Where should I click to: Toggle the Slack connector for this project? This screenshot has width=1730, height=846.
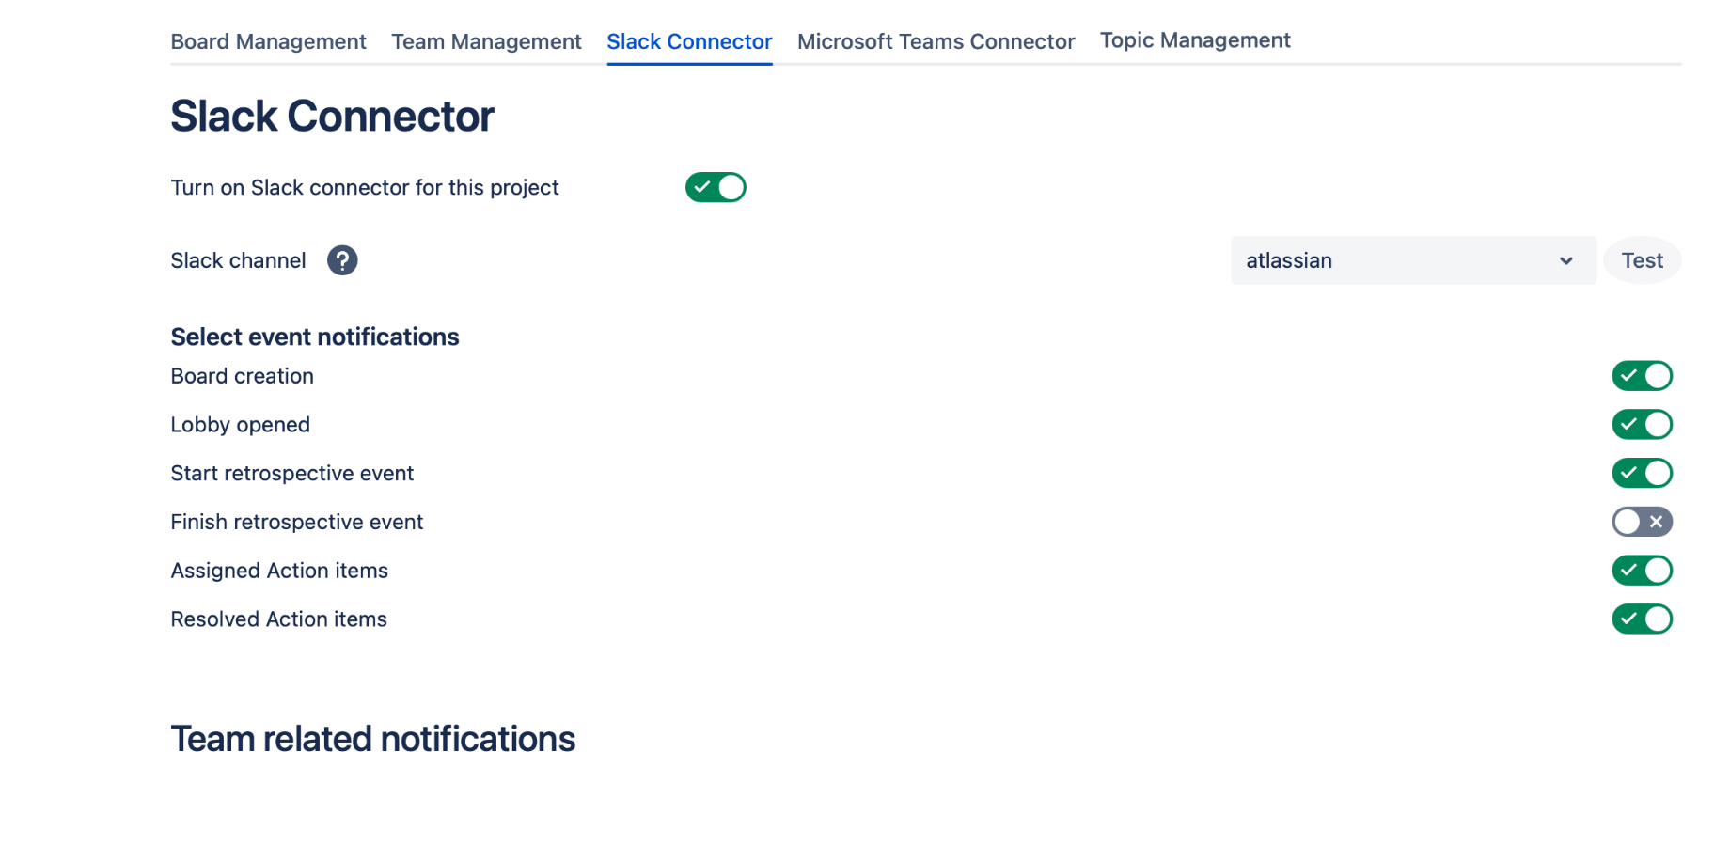click(716, 187)
